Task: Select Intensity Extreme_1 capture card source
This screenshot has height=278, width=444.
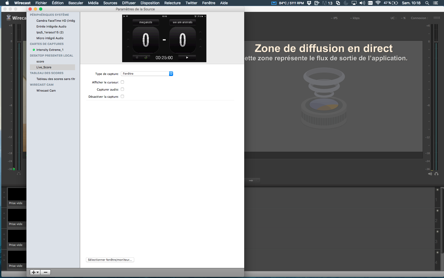Action: point(50,50)
